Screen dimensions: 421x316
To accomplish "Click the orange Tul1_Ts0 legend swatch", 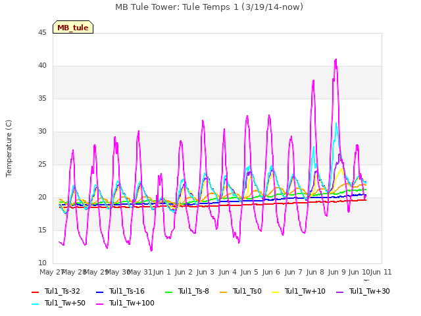I will pyautogui.click(x=224, y=292).
